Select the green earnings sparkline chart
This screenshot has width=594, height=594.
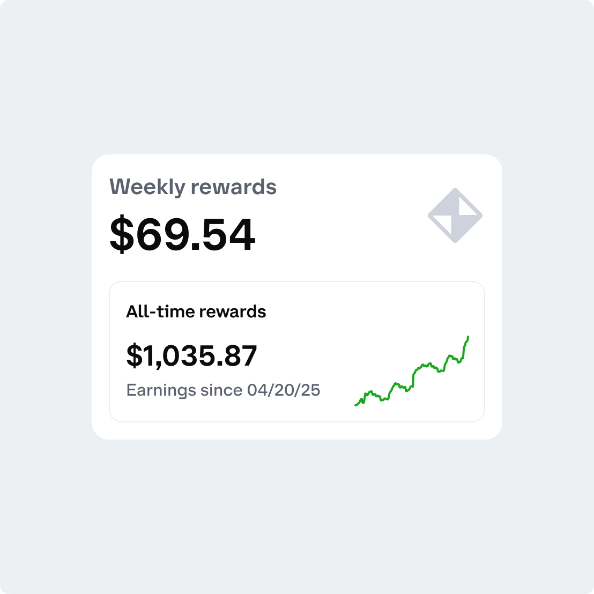(413, 375)
